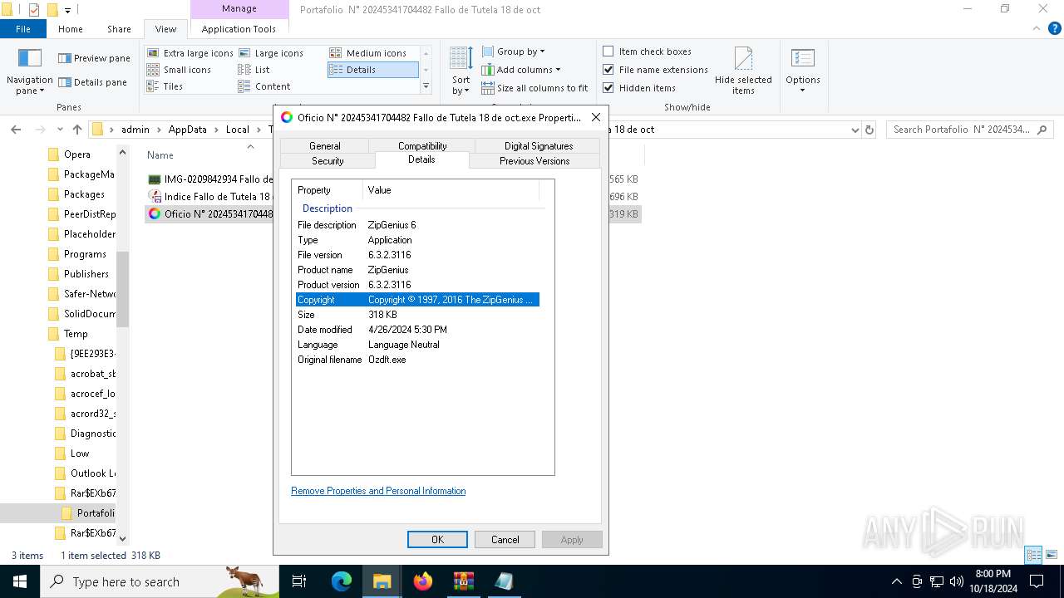Click OK in Properties dialog
Image resolution: width=1064 pixels, height=598 pixels.
(x=437, y=540)
